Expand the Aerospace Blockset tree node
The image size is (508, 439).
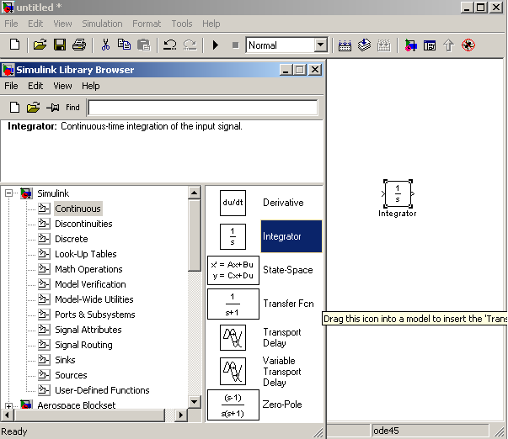pos(8,405)
